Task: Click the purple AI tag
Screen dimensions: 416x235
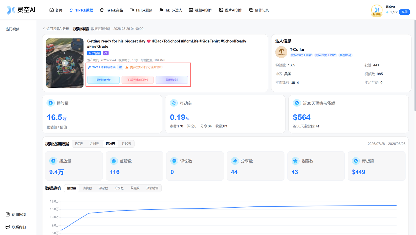Action: (106, 53)
